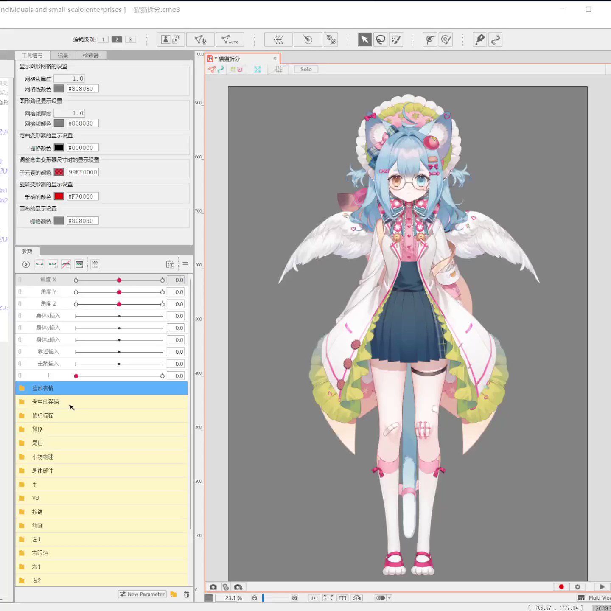The height and width of the screenshot is (611, 611).
Task: Click the Add two keys icon
Action: [39, 264]
